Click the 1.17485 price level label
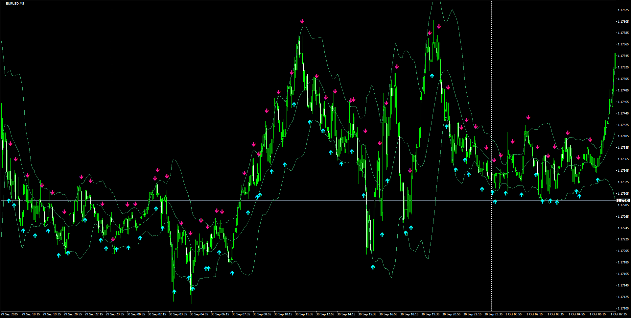The width and height of the screenshot is (631, 318). point(623,90)
